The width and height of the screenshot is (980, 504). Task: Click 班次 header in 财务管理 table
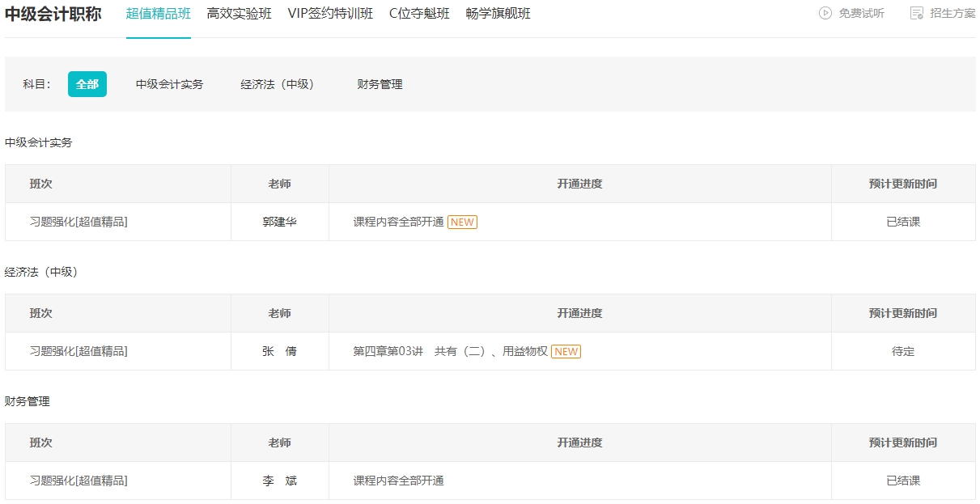tap(41, 443)
